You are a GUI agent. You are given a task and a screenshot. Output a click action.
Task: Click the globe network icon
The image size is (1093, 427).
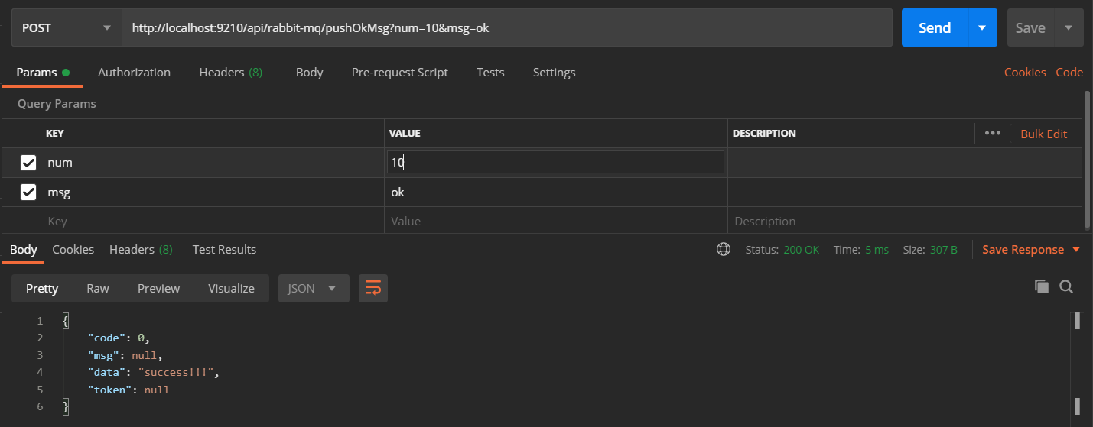[723, 250]
